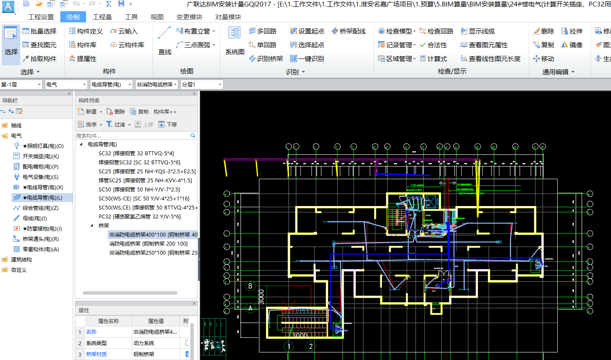
Task: Collapse the 电缆导管(电) tree node
Action: (81, 145)
